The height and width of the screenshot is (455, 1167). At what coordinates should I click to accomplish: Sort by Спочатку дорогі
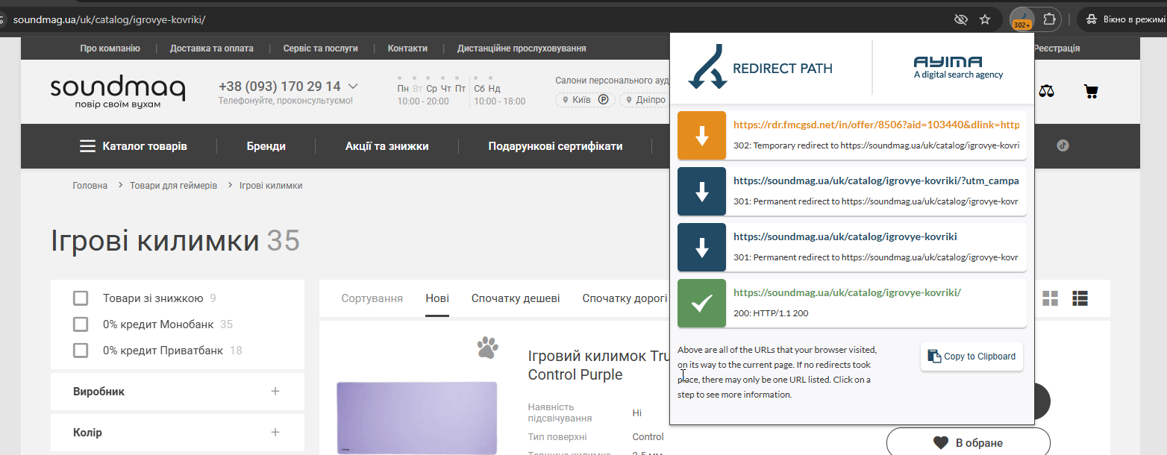point(625,298)
